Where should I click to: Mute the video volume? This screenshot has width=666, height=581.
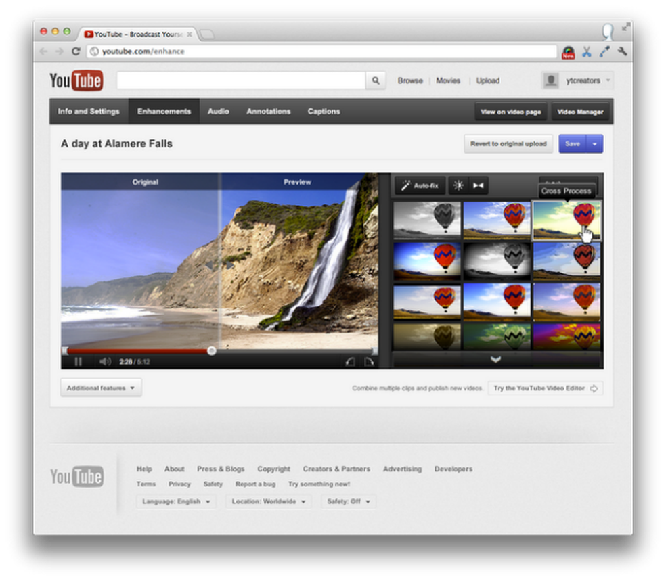point(106,362)
